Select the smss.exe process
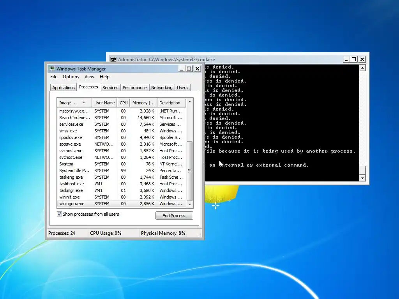 click(x=122, y=131)
